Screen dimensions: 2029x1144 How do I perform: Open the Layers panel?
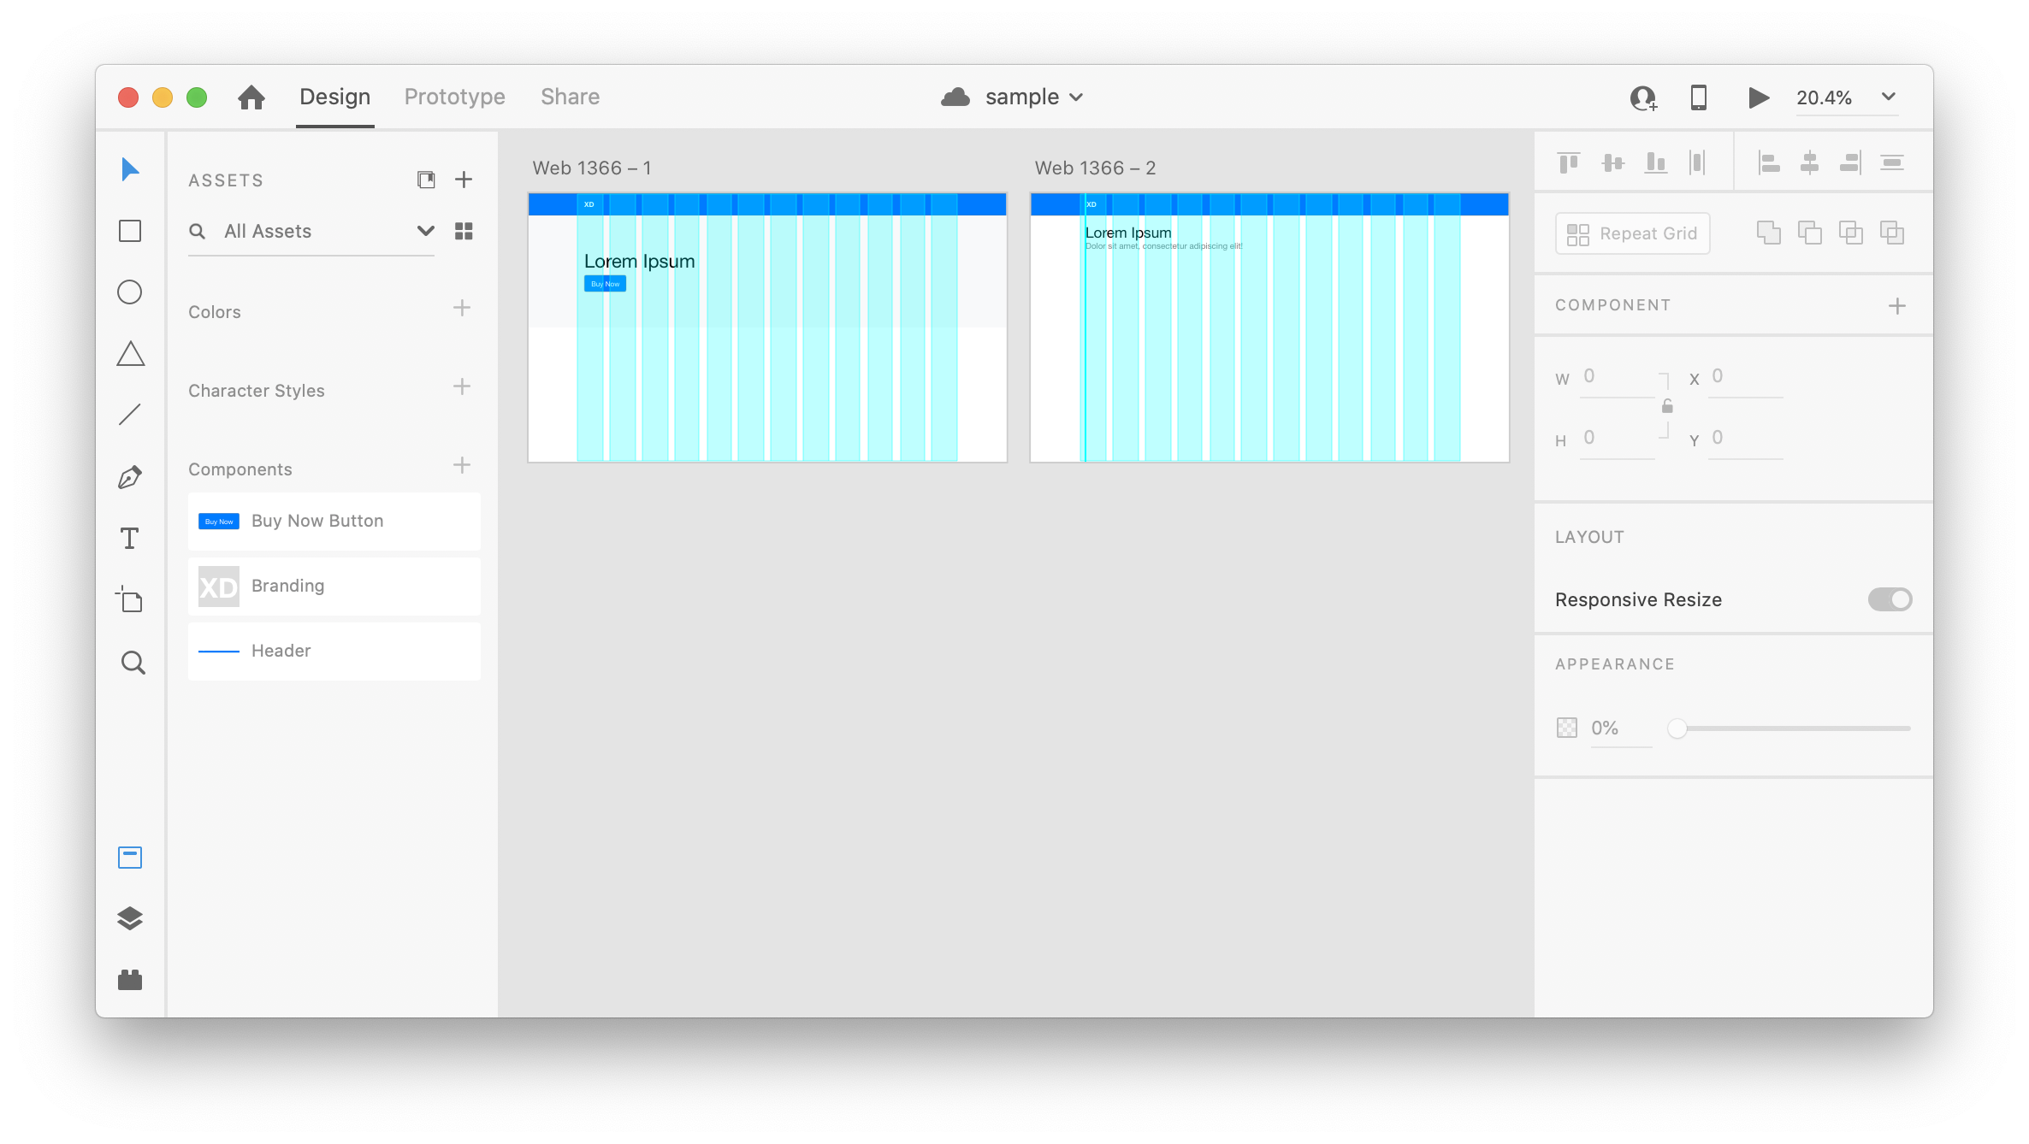130,918
